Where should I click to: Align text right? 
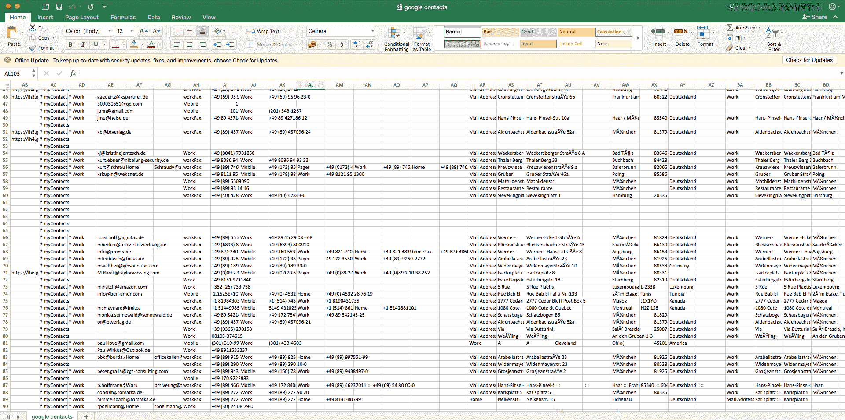click(x=202, y=44)
